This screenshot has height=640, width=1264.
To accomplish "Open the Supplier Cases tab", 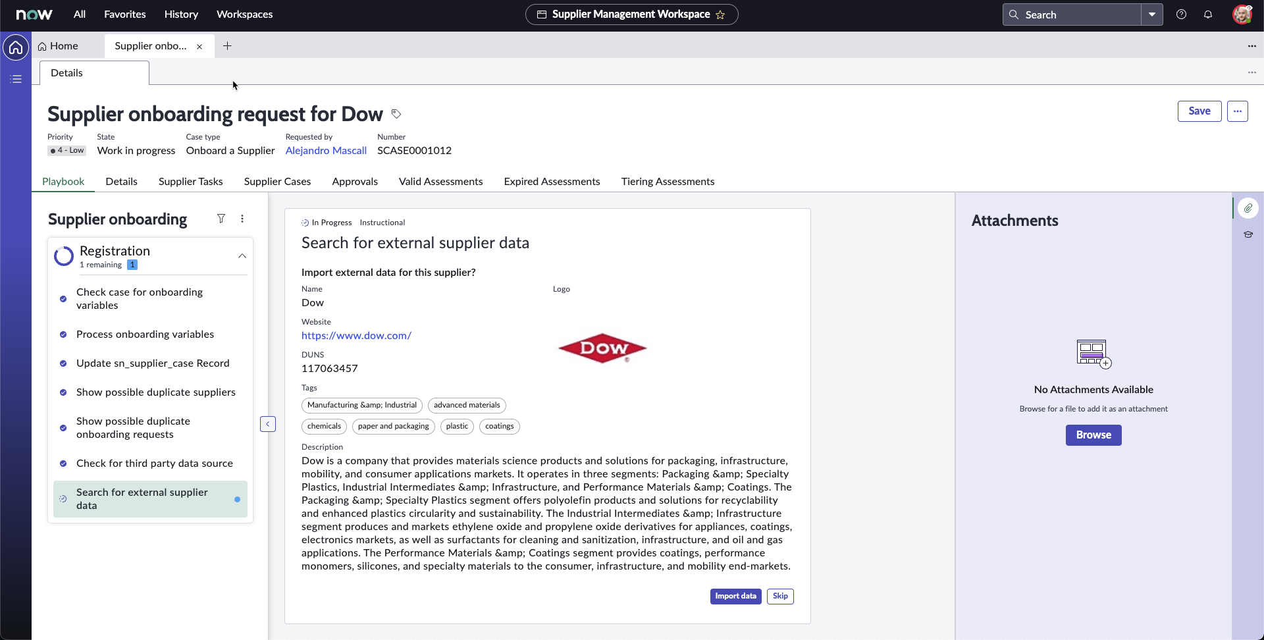I will (277, 182).
